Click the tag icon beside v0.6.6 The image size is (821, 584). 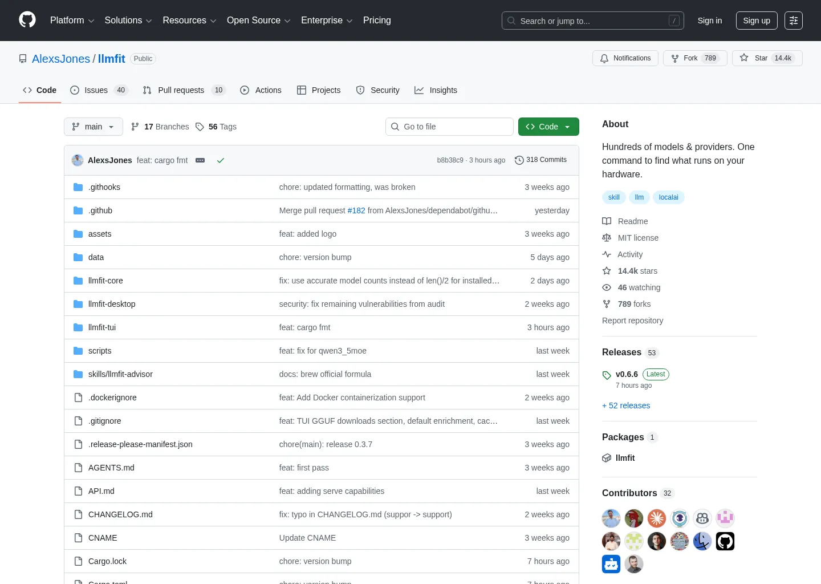[x=607, y=375]
